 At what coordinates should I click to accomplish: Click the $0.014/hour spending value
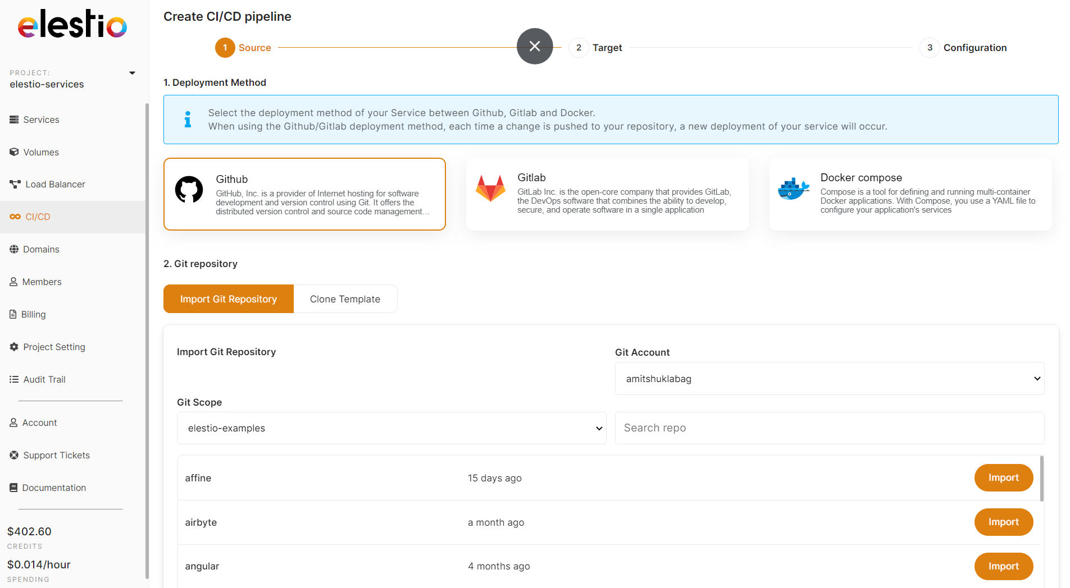coord(39,564)
